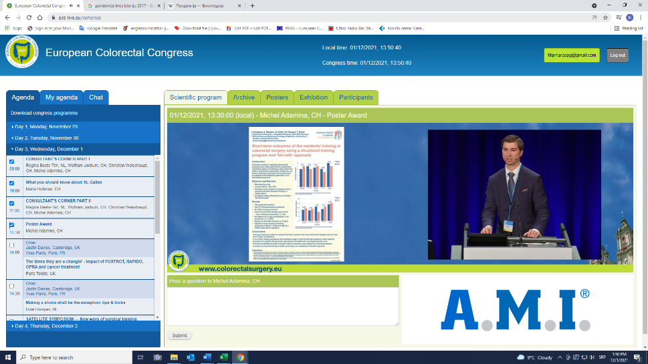Open the Word icon in the taskbar
Image resolution: width=648 pixels, height=364 pixels.
207,357
